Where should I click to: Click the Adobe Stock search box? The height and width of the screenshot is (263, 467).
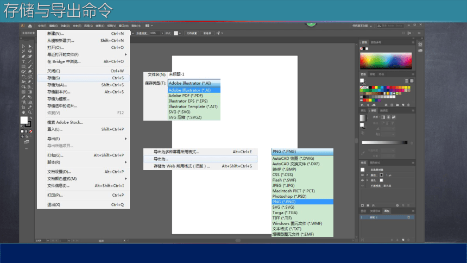pyautogui.click(x=390, y=26)
